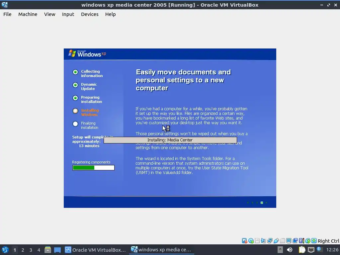
Task: Open the USB devices status icon
Action: click(276, 241)
